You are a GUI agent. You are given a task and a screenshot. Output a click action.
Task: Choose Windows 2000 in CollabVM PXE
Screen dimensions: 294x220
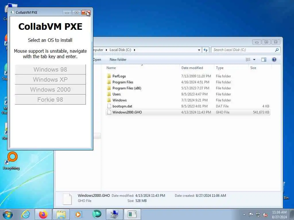pyautogui.click(x=50, y=89)
